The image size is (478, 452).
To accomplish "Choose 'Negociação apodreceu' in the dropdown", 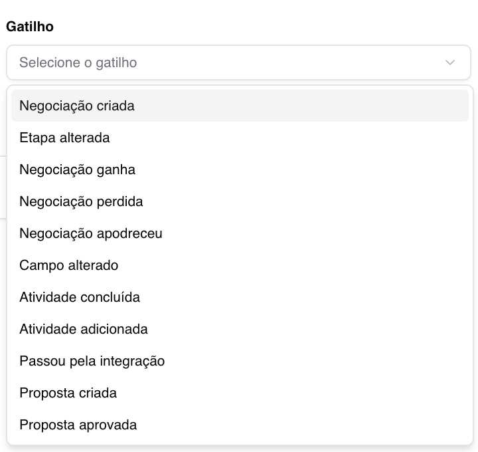I will click(x=91, y=233).
